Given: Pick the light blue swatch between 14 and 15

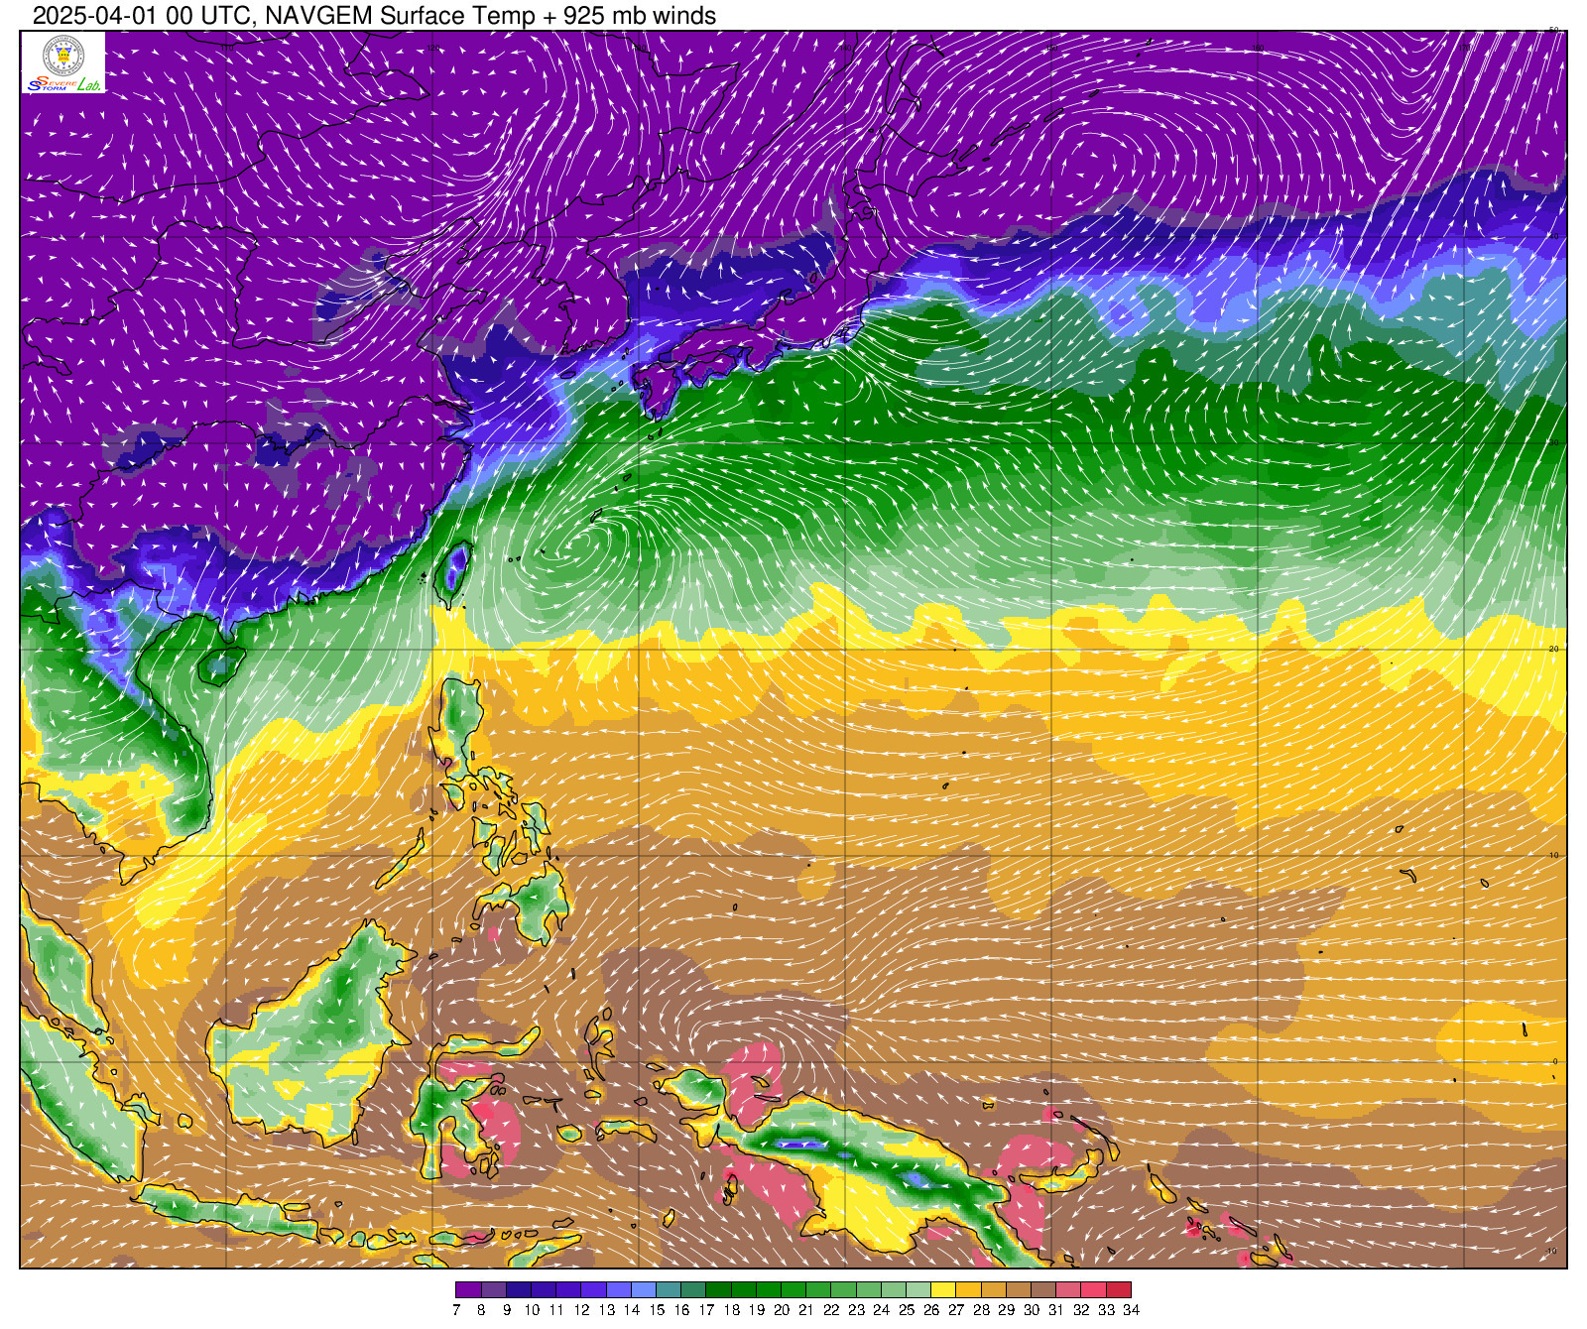Looking at the screenshot, I should point(644,1290).
